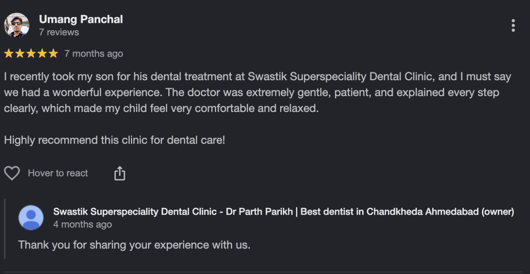Screen dimensions: 530x274
Task: Click the review paragraph about dental treatment
Action: point(258,92)
